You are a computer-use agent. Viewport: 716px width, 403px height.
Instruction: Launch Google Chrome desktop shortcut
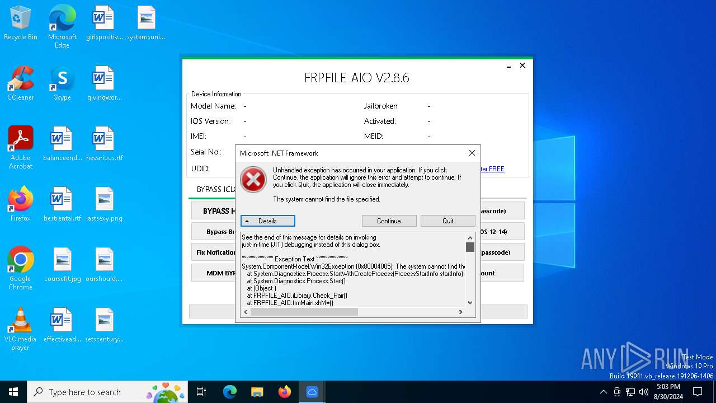click(x=21, y=269)
